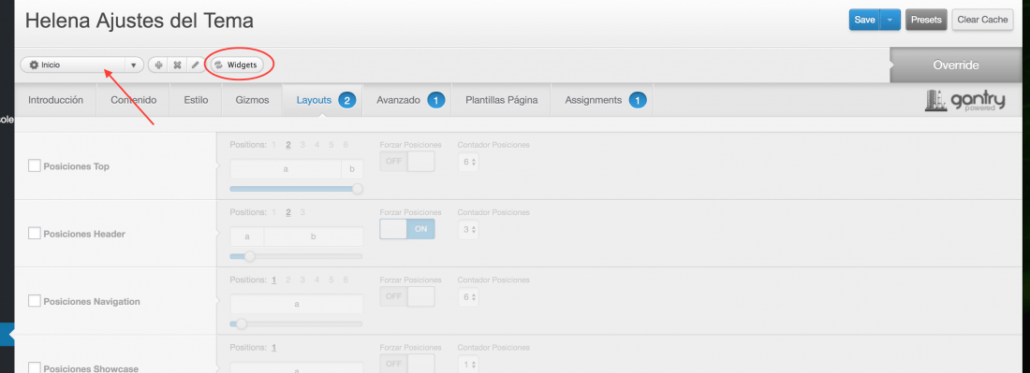Select 1 position for Posiciones Showcase
Screen dimensions: 1030x373
tap(274, 348)
